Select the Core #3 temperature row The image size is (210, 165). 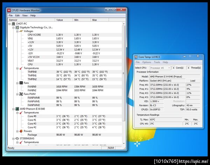coord(75,124)
